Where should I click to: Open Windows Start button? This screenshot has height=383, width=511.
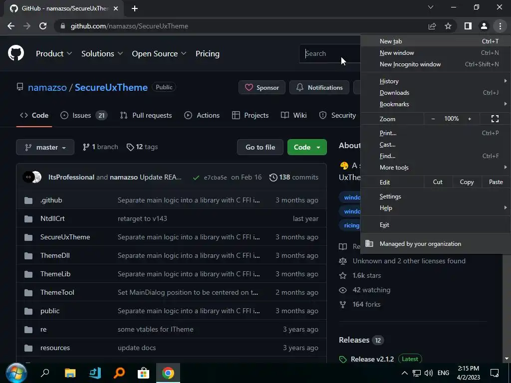coord(16,373)
